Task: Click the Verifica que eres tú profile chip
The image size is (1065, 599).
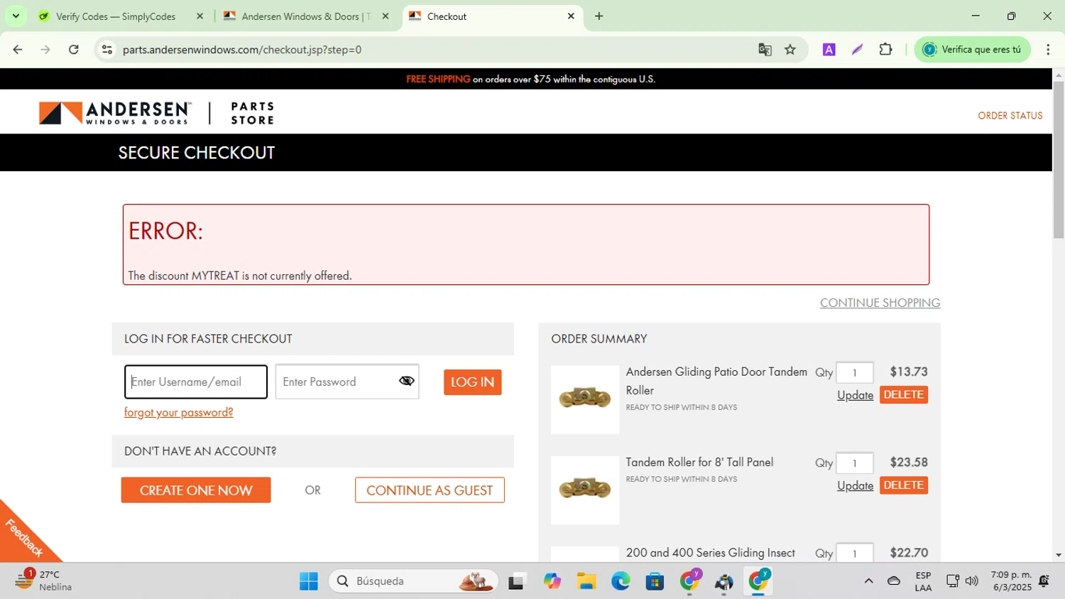Action: [972, 50]
